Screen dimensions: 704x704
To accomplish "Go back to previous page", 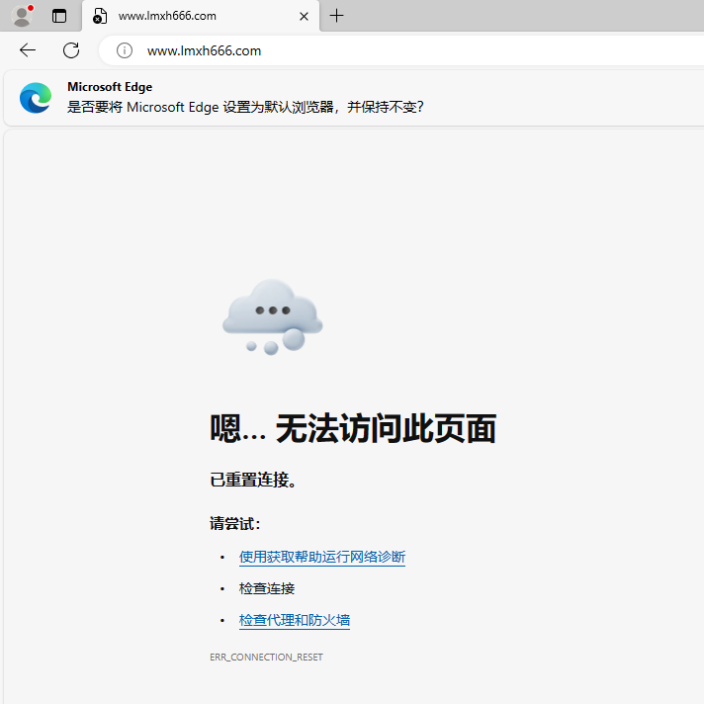I will [x=28, y=50].
